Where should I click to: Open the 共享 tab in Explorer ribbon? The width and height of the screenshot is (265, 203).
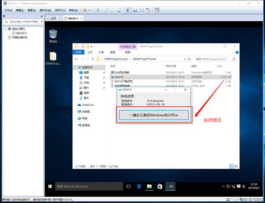[101, 52]
